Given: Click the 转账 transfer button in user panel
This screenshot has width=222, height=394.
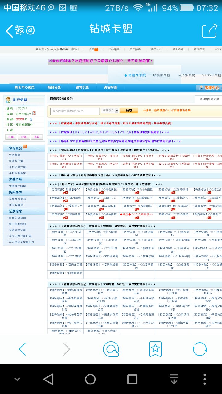Looking at the screenshot, I should (x=24, y=137).
